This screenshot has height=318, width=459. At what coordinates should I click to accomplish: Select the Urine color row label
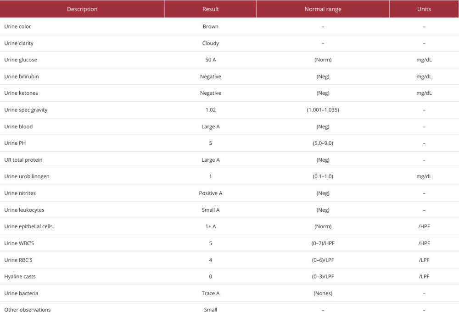pyautogui.click(x=18, y=27)
